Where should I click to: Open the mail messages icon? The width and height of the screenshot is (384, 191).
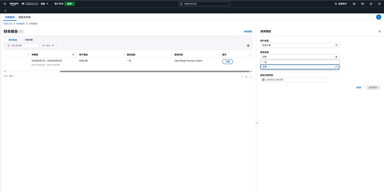(x=362, y=4)
